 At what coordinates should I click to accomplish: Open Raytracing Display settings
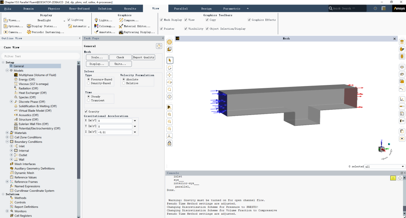pos(137,32)
